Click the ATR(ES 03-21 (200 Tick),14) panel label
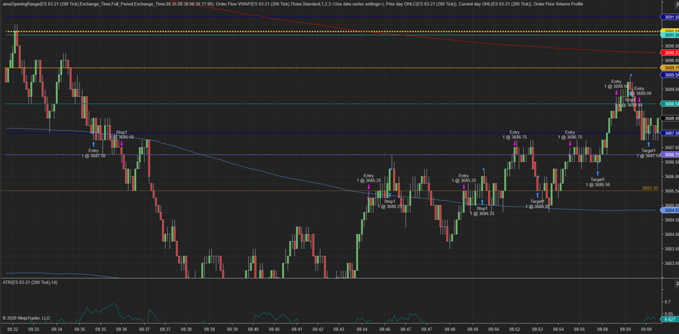Viewport: 679px width, 334px height. click(30, 282)
